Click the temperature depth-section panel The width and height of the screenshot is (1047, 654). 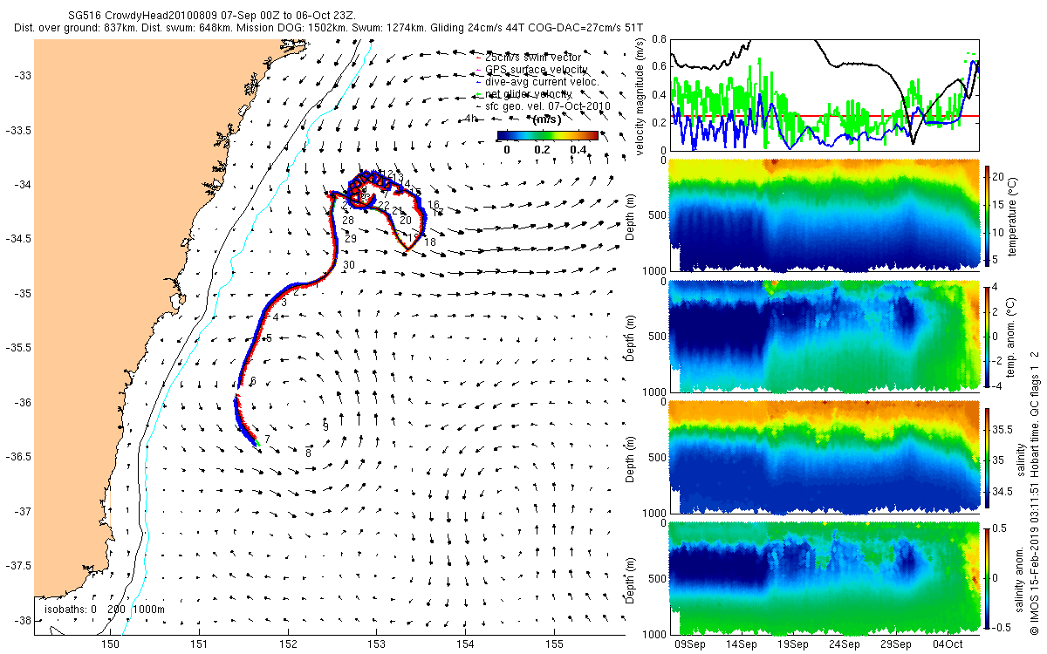pos(824,213)
